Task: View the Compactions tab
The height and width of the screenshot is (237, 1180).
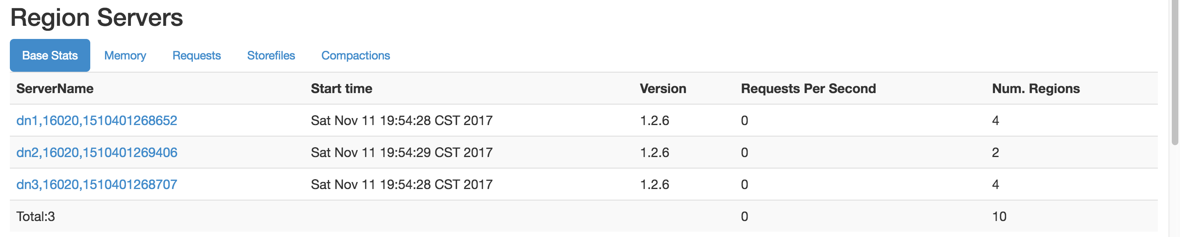Action: click(x=355, y=55)
